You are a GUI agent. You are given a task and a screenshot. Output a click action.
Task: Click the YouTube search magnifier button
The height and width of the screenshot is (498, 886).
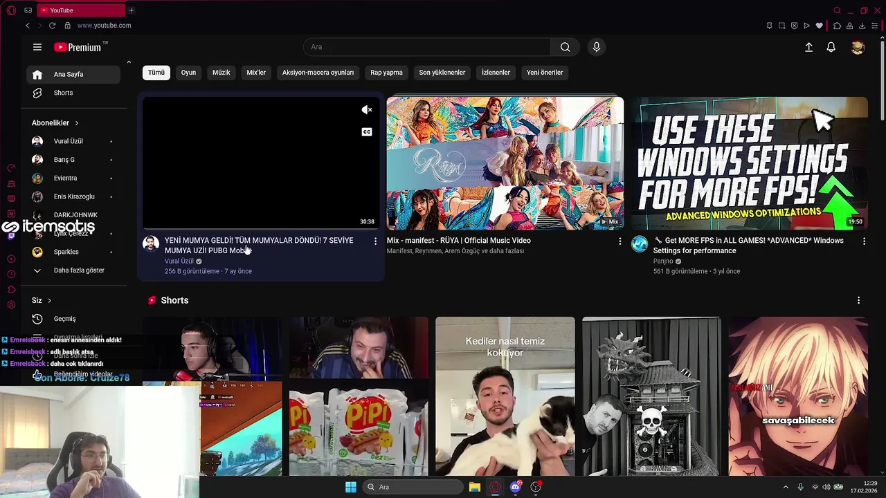click(566, 47)
